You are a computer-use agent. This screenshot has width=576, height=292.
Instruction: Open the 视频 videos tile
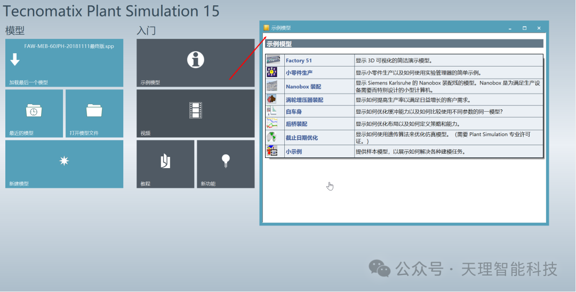195,114
